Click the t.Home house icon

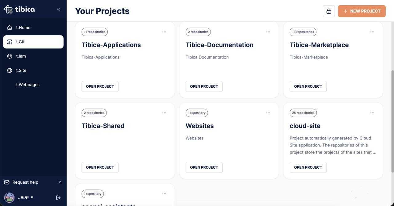[10, 28]
